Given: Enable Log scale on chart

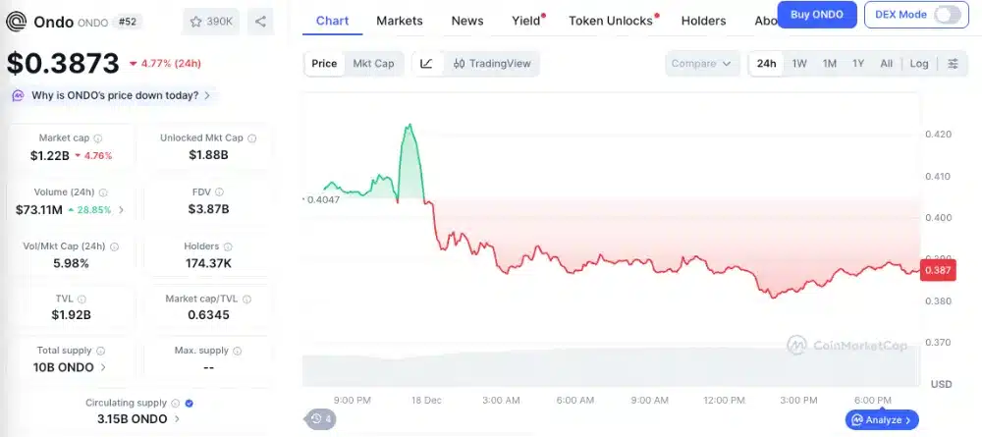Looking at the screenshot, I should tap(919, 64).
